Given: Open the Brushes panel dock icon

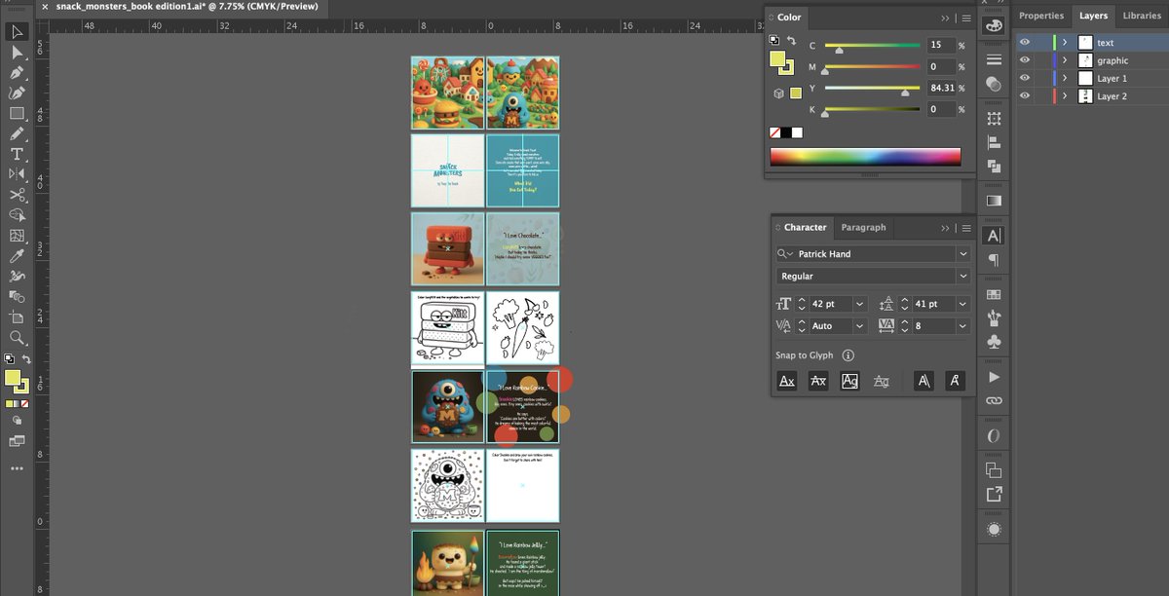Looking at the screenshot, I should click(x=994, y=317).
